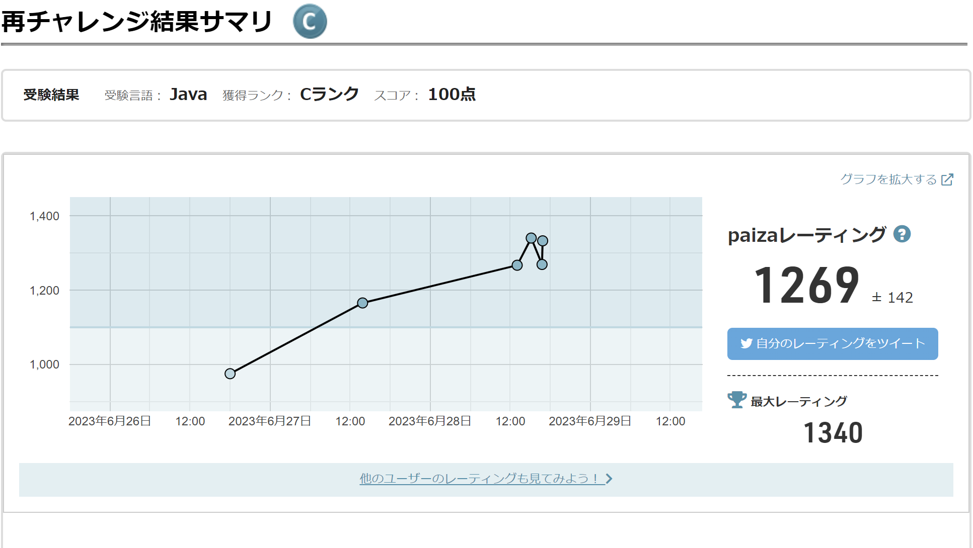973x548 pixels.
Task: Click the maximum rating value 1340
Action: point(833,433)
